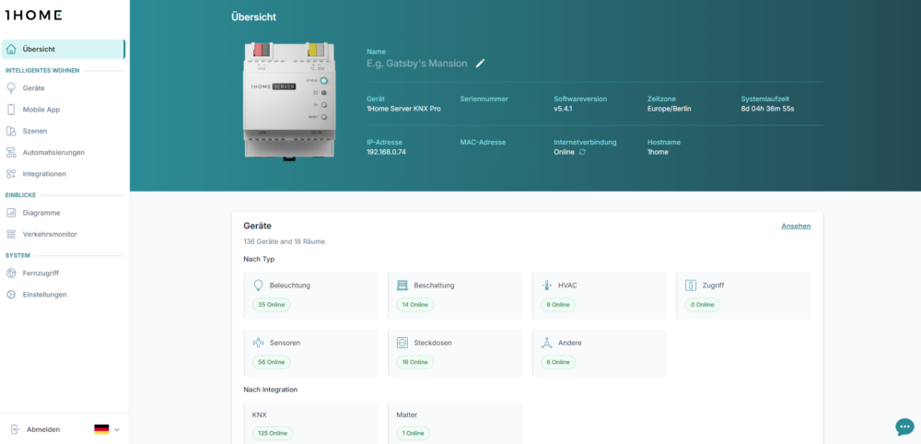
Task: Click the Geräte lightbulb icon in sidebar
Action: pos(11,88)
